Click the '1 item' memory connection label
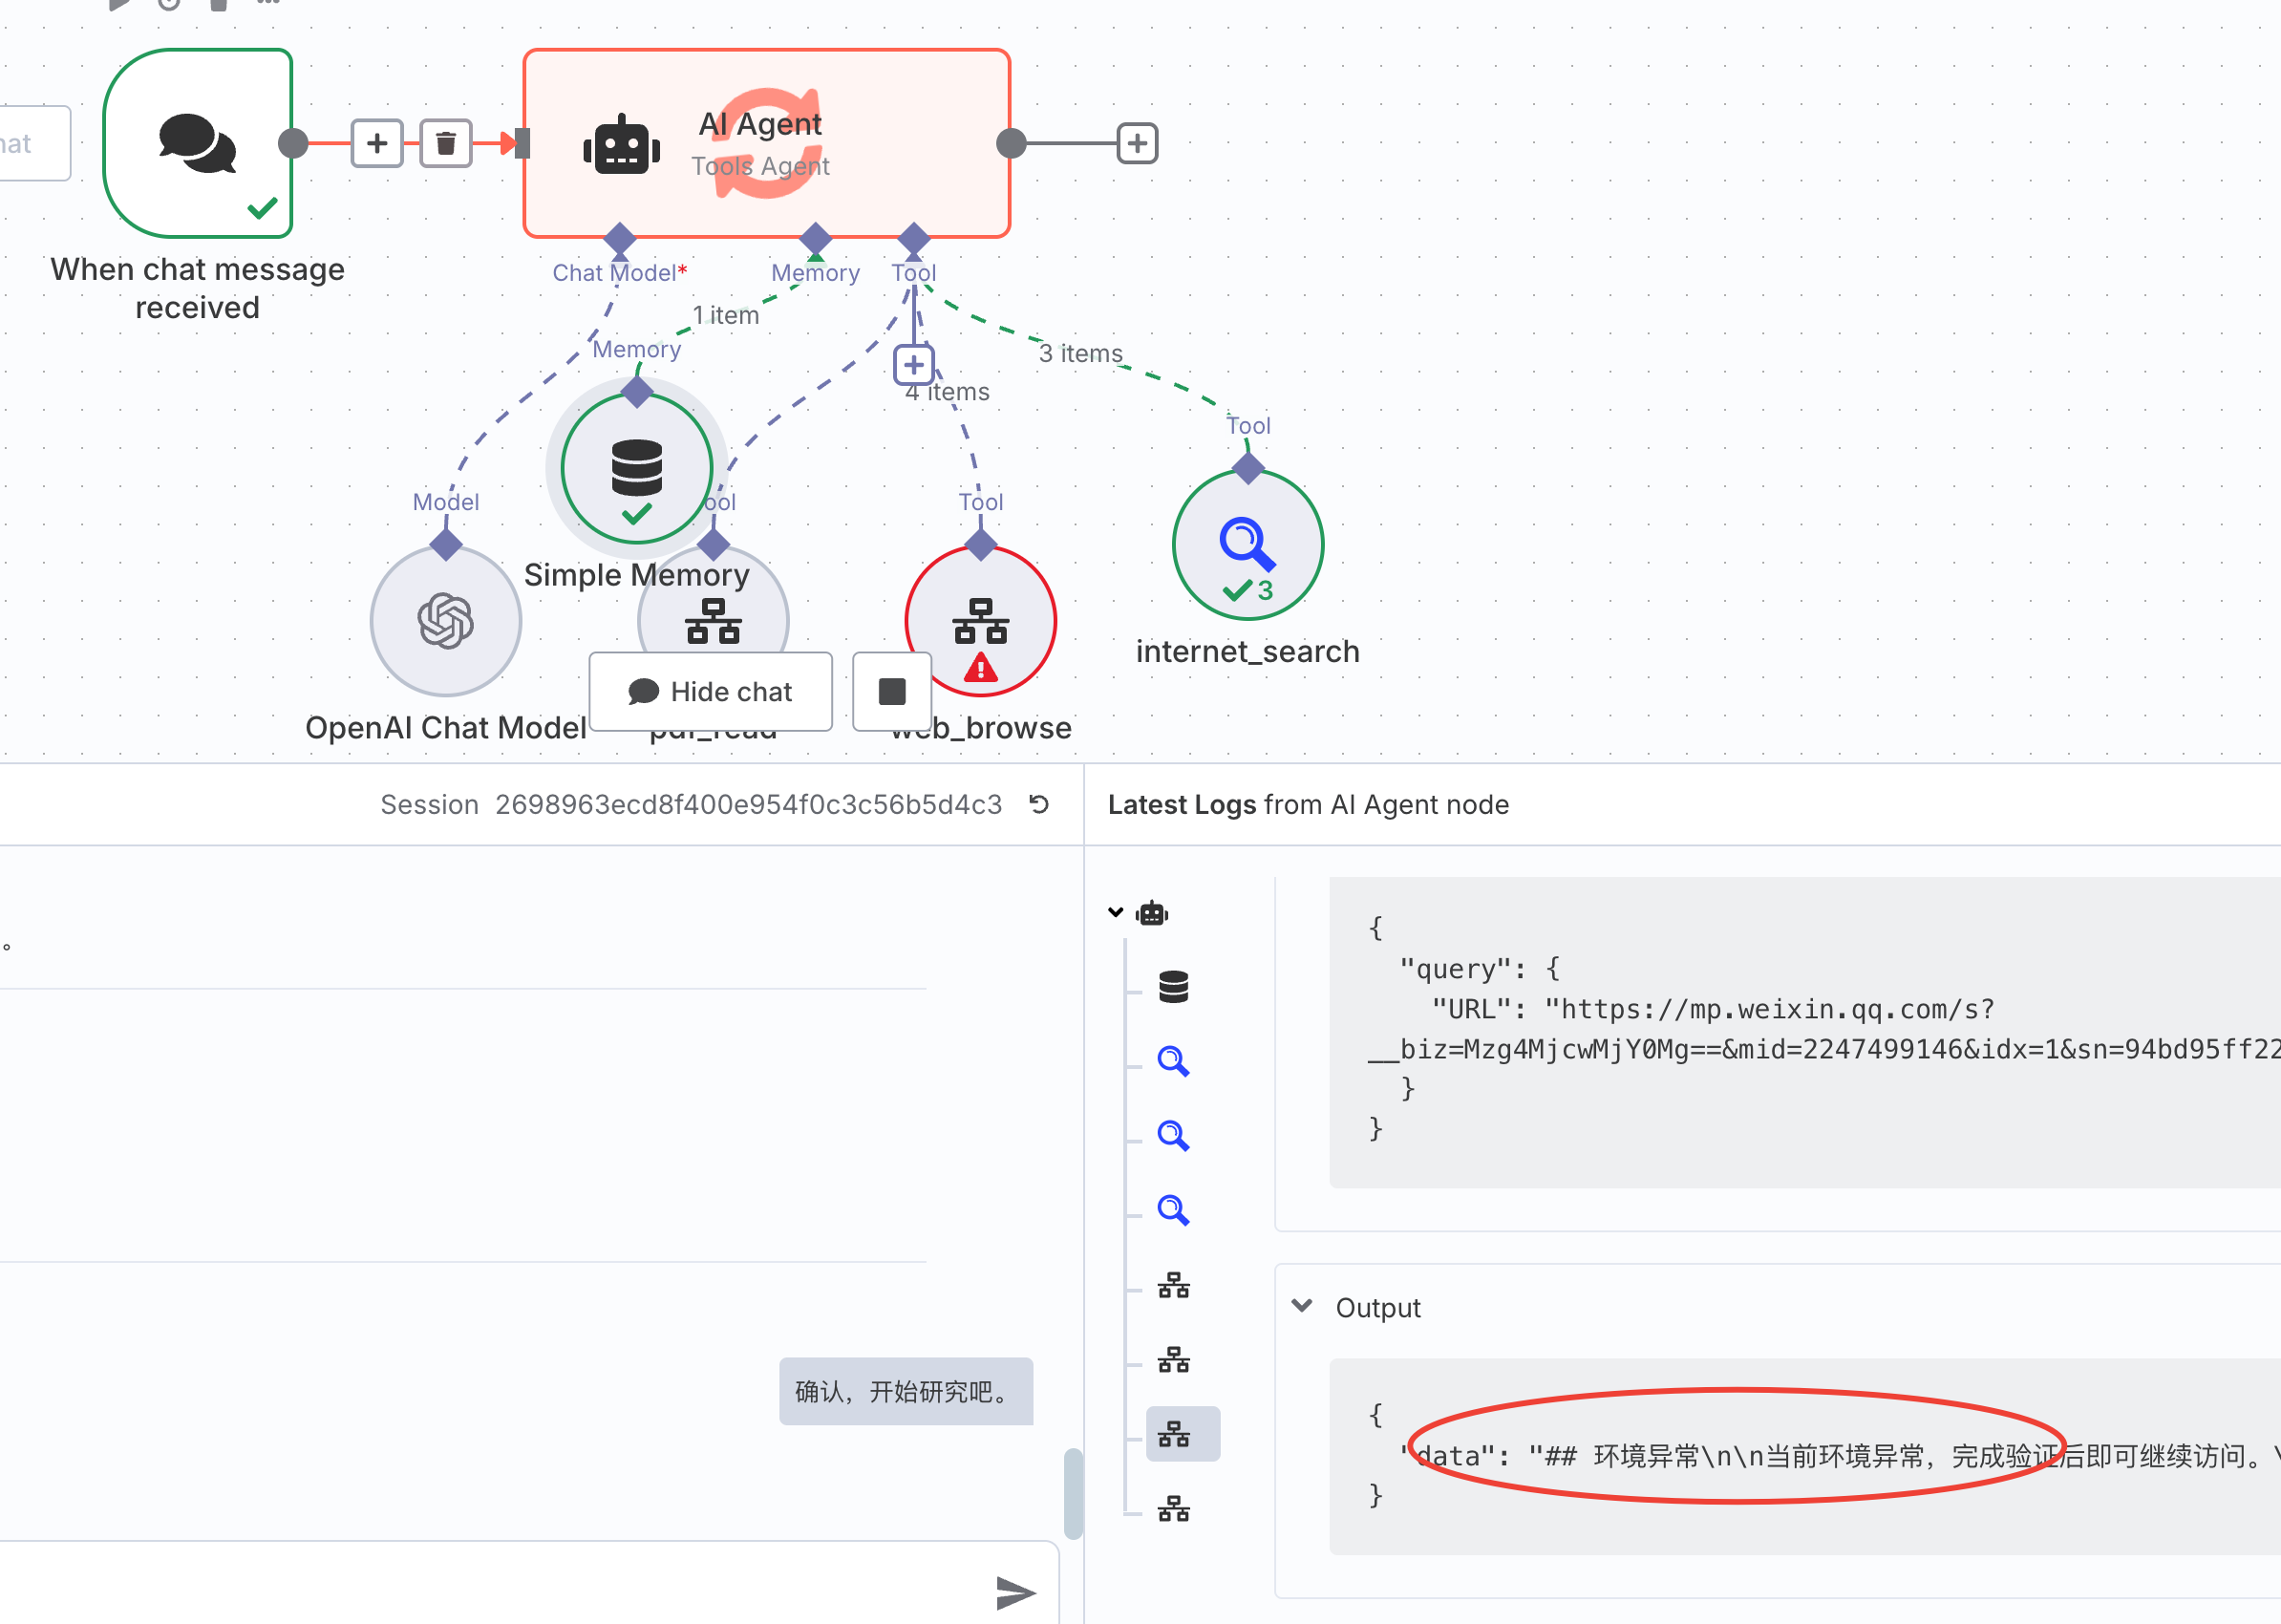Screen dimensions: 2281x1624 coord(726,315)
